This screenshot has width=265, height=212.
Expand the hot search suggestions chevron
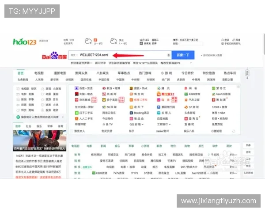tap(191, 63)
